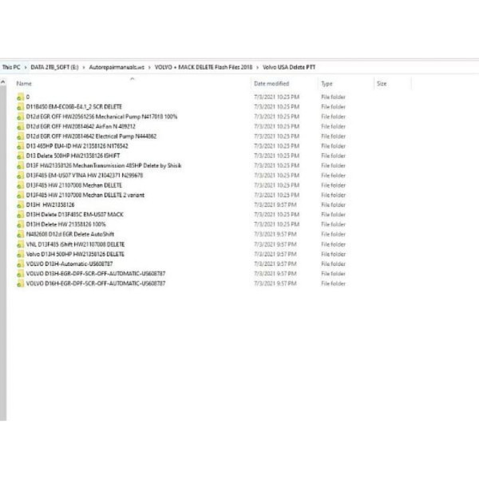Click folder icon of VOLVO D16H-EGR-DPF-SCR-OFF-AUTOMATIC
The image size is (479, 479).
[20, 283]
